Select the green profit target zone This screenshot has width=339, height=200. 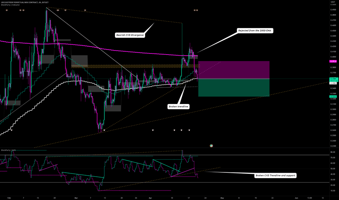(234, 88)
